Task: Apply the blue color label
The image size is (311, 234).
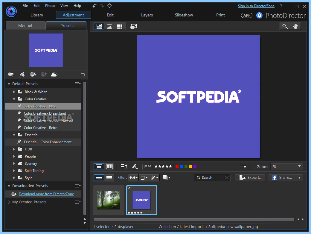Action: pos(182,167)
